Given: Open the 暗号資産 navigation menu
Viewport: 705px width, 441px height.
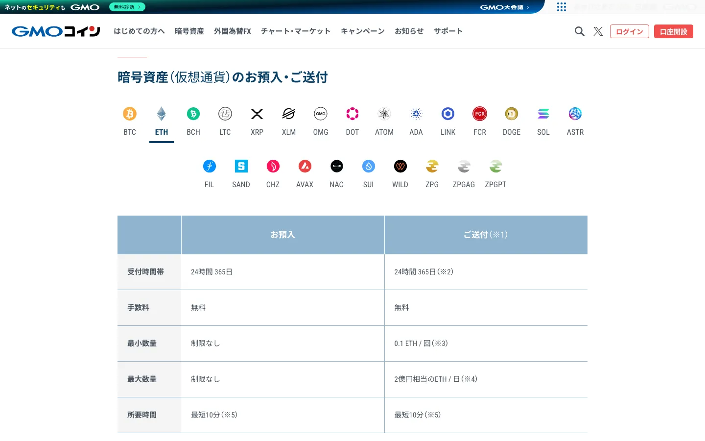Looking at the screenshot, I should (x=189, y=31).
